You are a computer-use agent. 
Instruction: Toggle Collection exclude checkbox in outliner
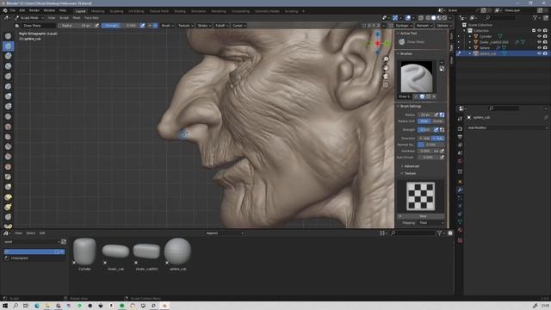pos(534,31)
